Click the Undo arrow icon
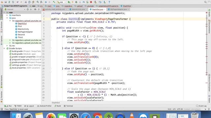This screenshot has width=211, height=118. coord(17,2)
